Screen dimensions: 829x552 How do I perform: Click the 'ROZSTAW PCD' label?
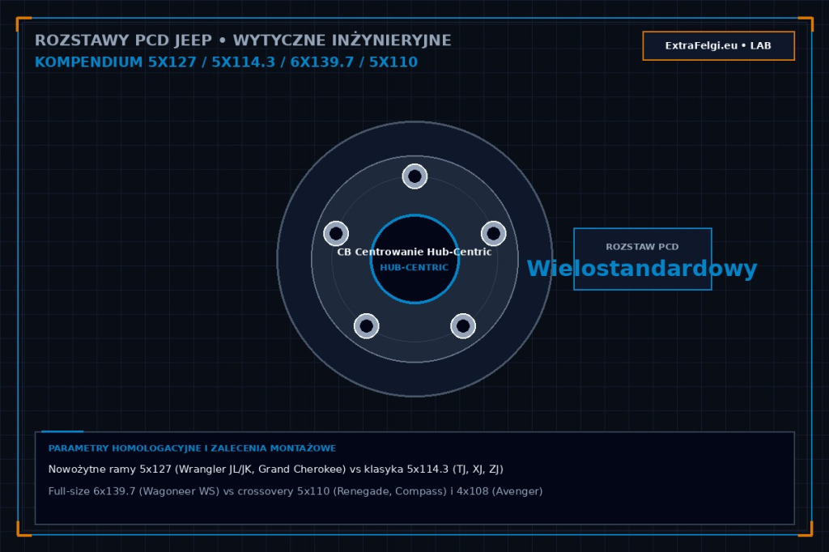click(x=642, y=247)
